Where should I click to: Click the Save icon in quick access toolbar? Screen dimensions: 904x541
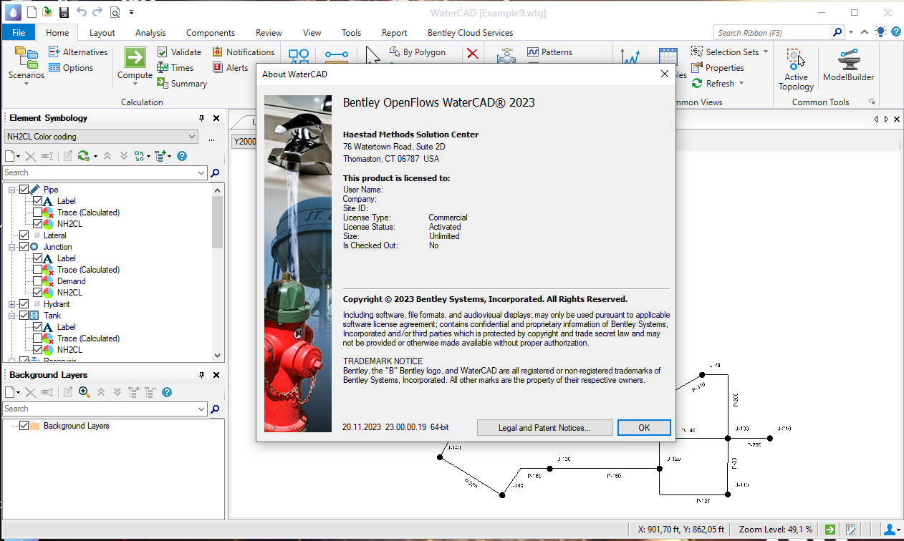(x=64, y=12)
